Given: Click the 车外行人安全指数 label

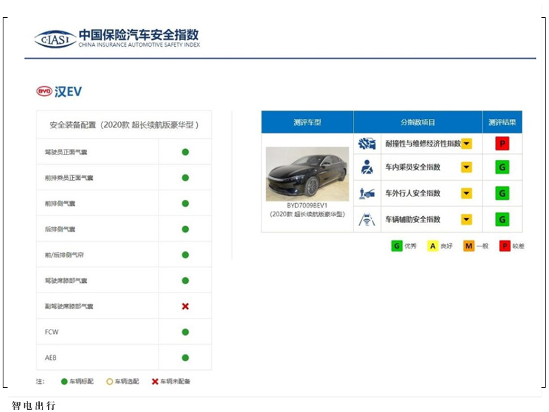Looking at the screenshot, I should coord(413,193).
